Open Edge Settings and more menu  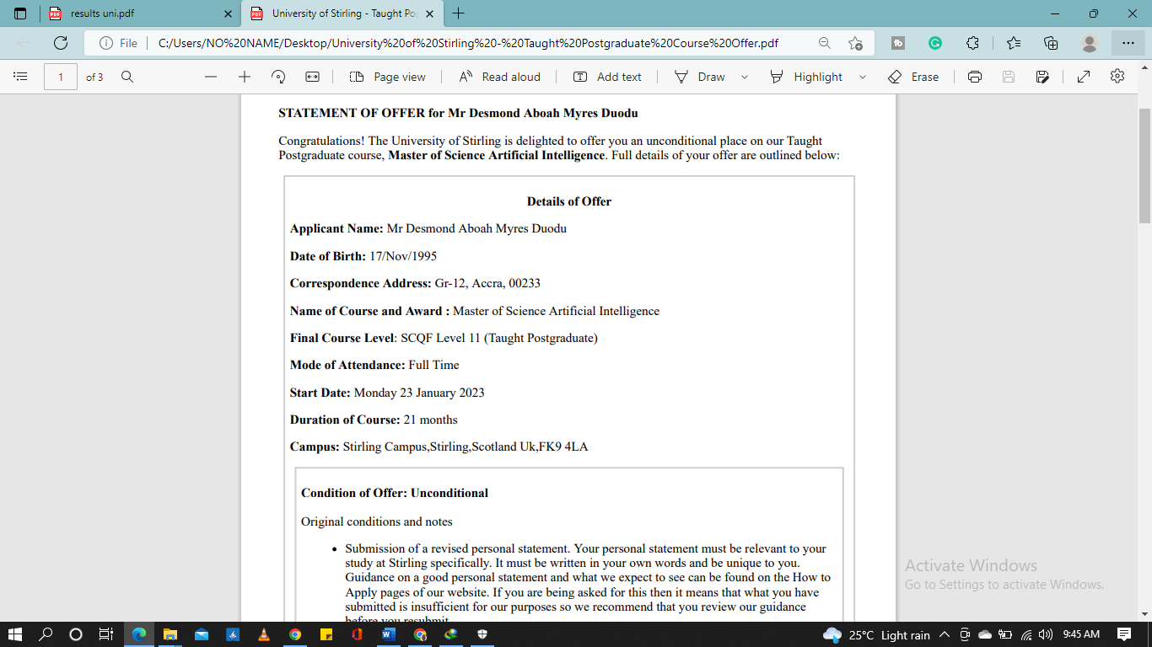click(x=1128, y=43)
